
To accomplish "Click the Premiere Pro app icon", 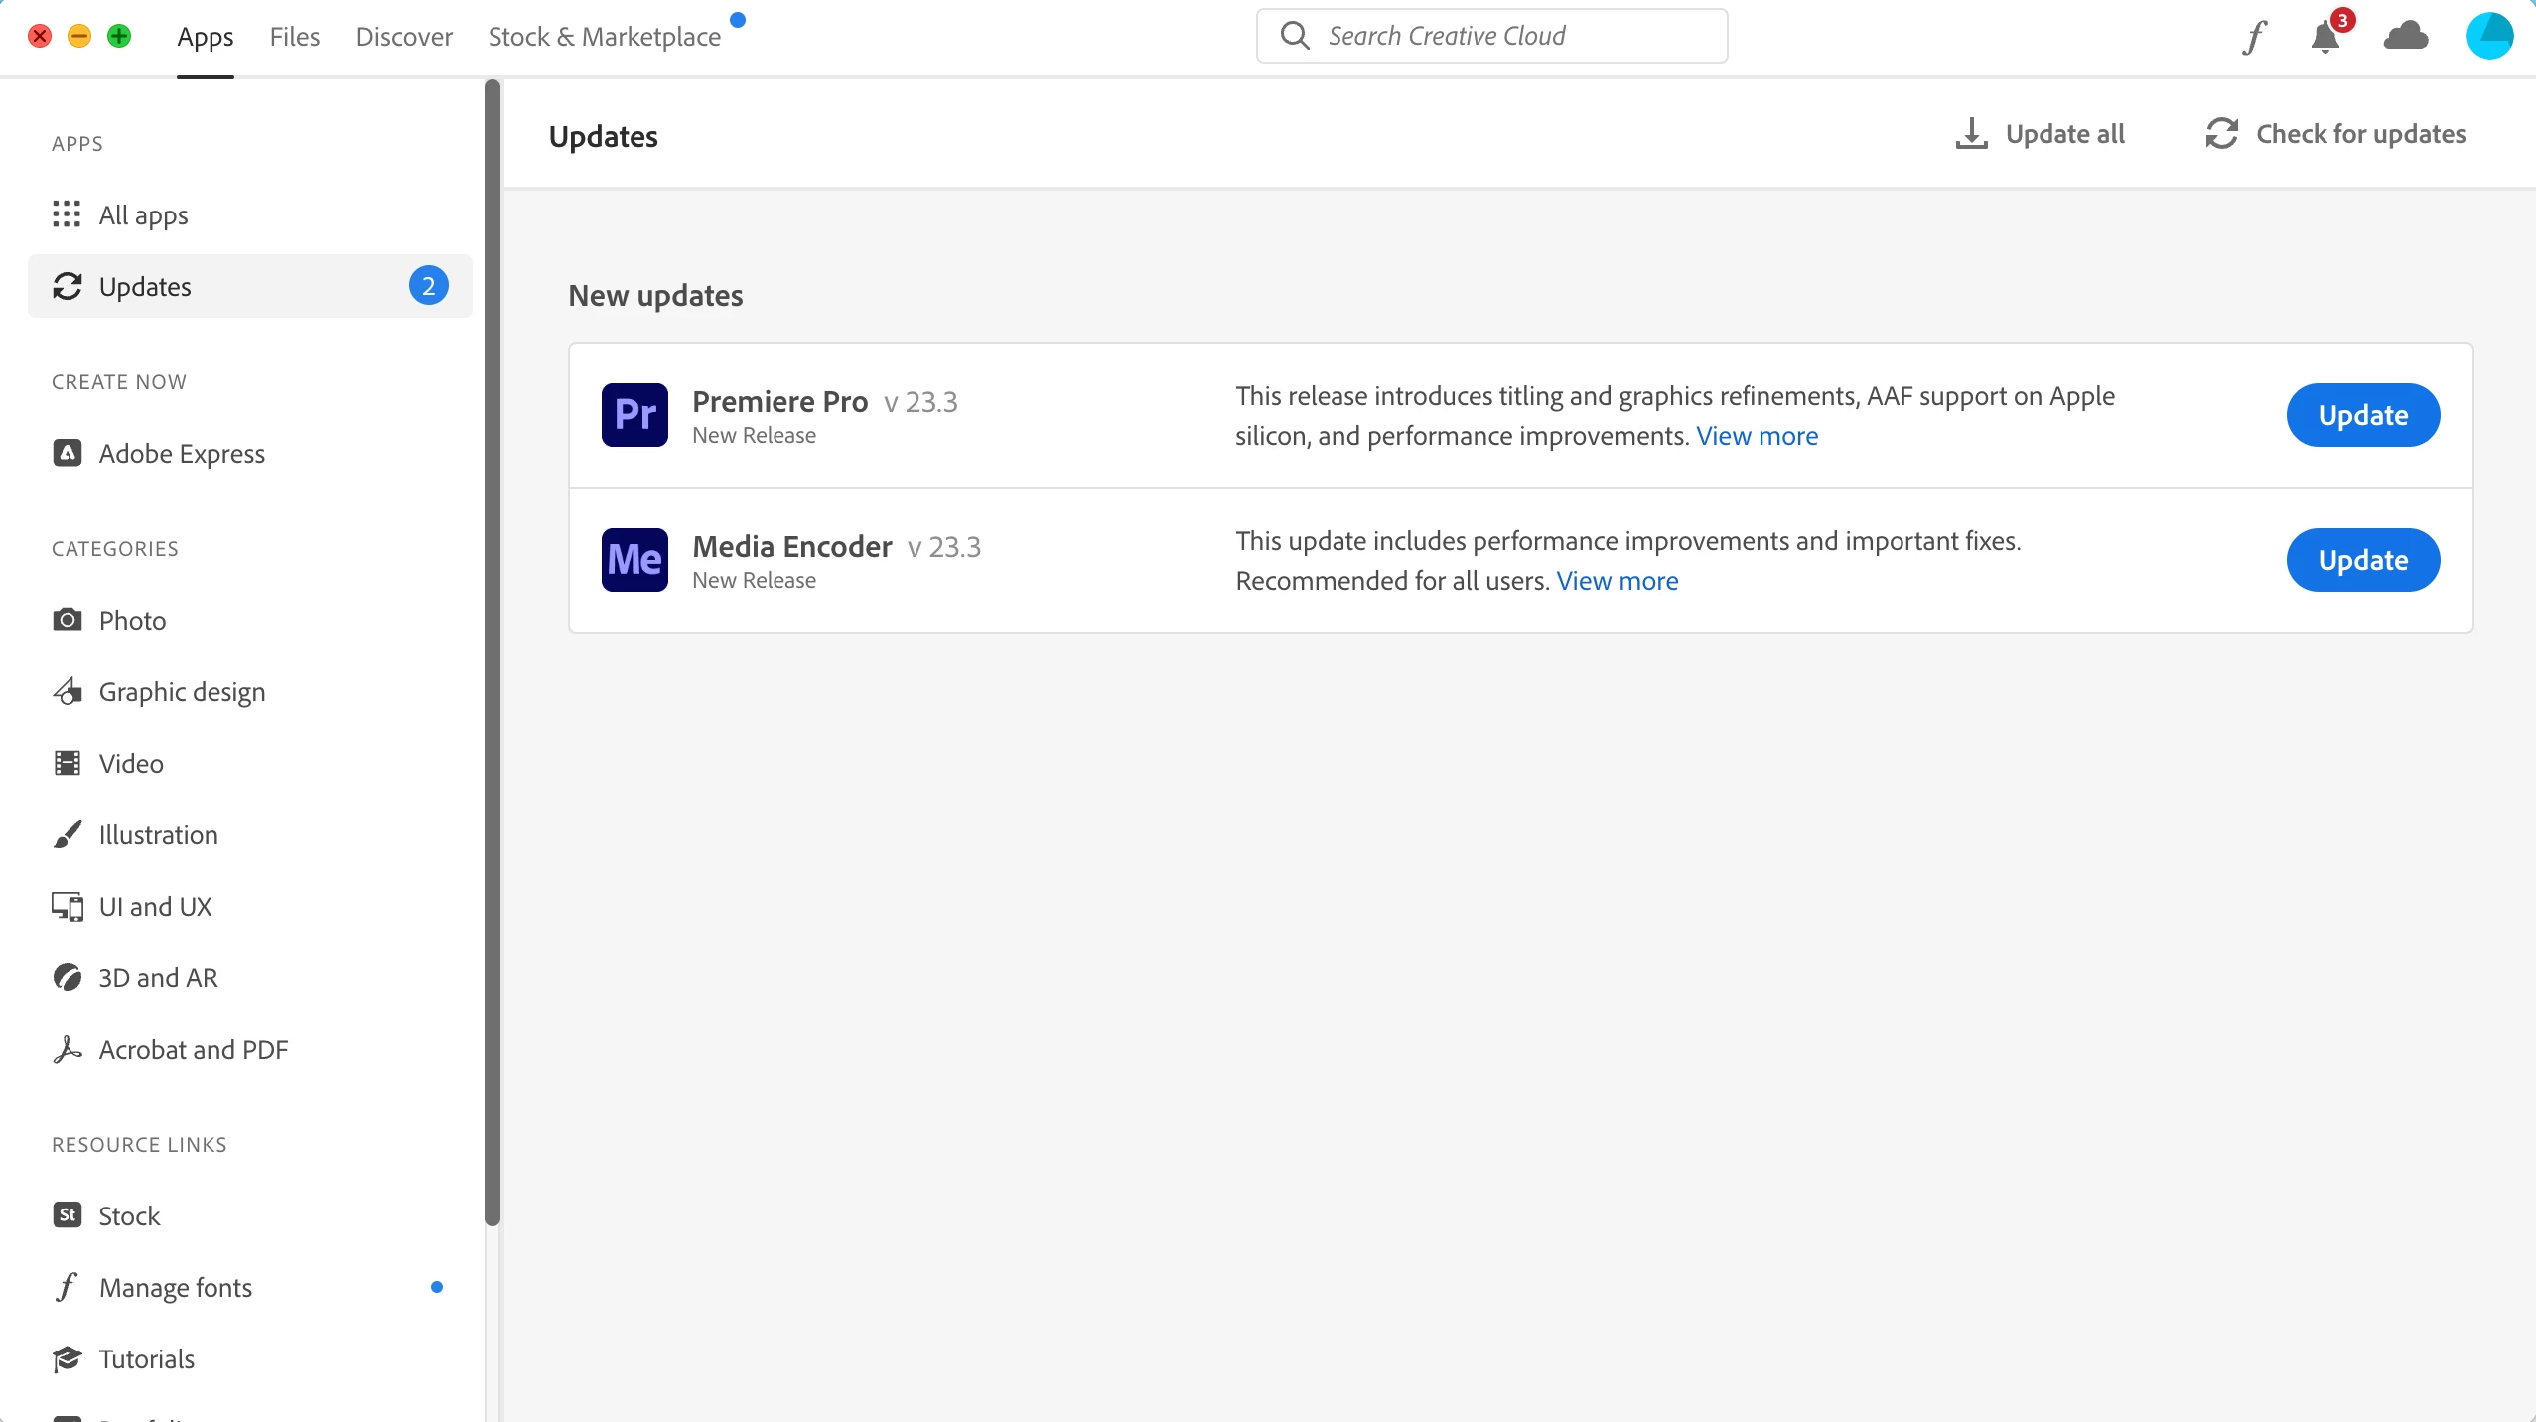I will pos(634,415).
